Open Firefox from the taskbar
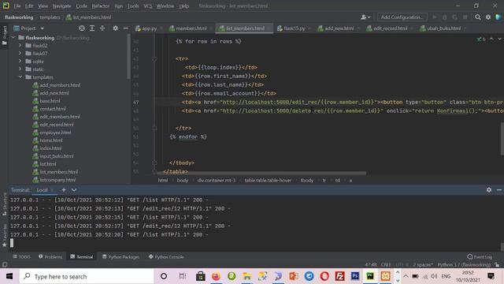This screenshot has height=284, width=504. (216, 276)
